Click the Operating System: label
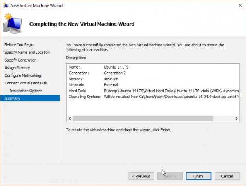The height and width of the screenshot is (186, 246). 85,97
